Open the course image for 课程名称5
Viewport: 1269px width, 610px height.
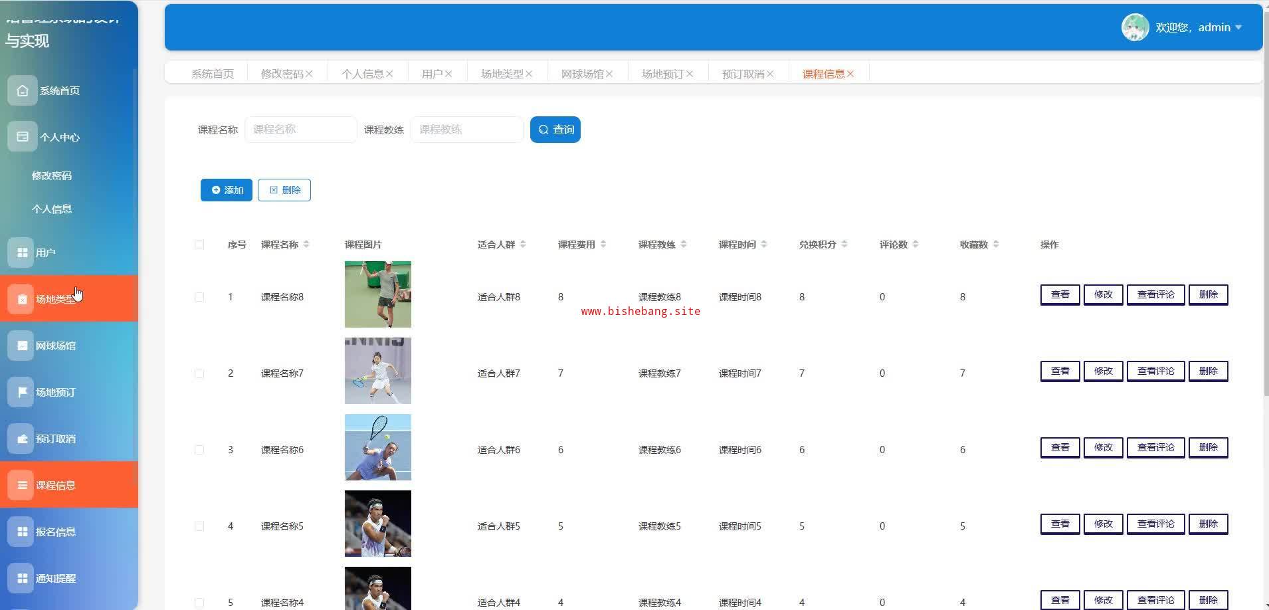[x=378, y=524]
